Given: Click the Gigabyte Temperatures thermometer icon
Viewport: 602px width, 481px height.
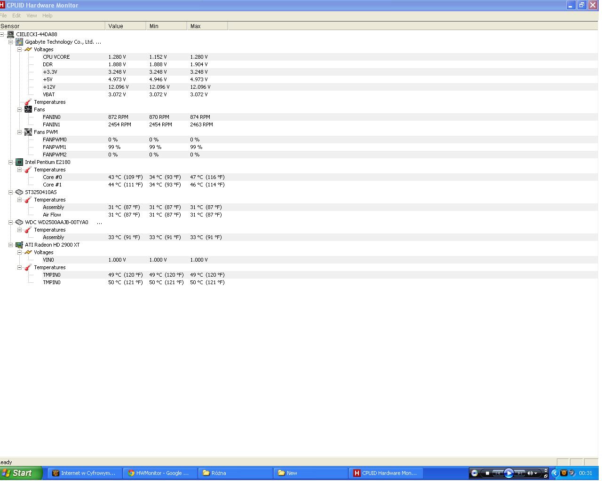Looking at the screenshot, I should pyautogui.click(x=28, y=102).
